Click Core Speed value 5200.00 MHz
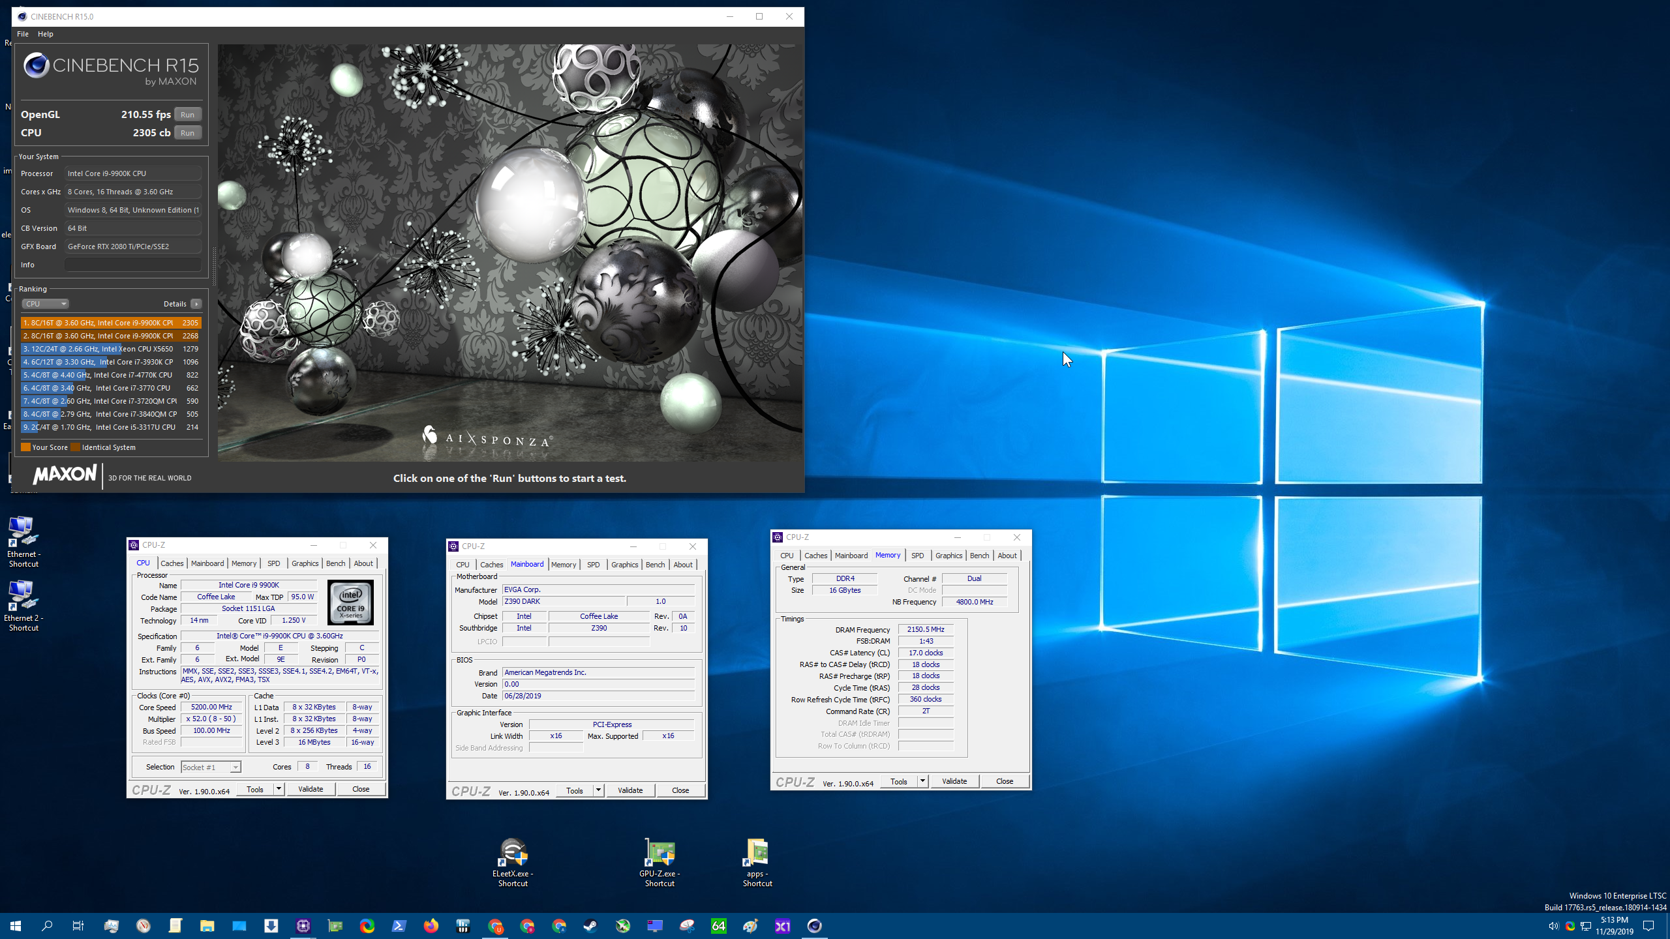Image resolution: width=1670 pixels, height=939 pixels. click(x=211, y=707)
